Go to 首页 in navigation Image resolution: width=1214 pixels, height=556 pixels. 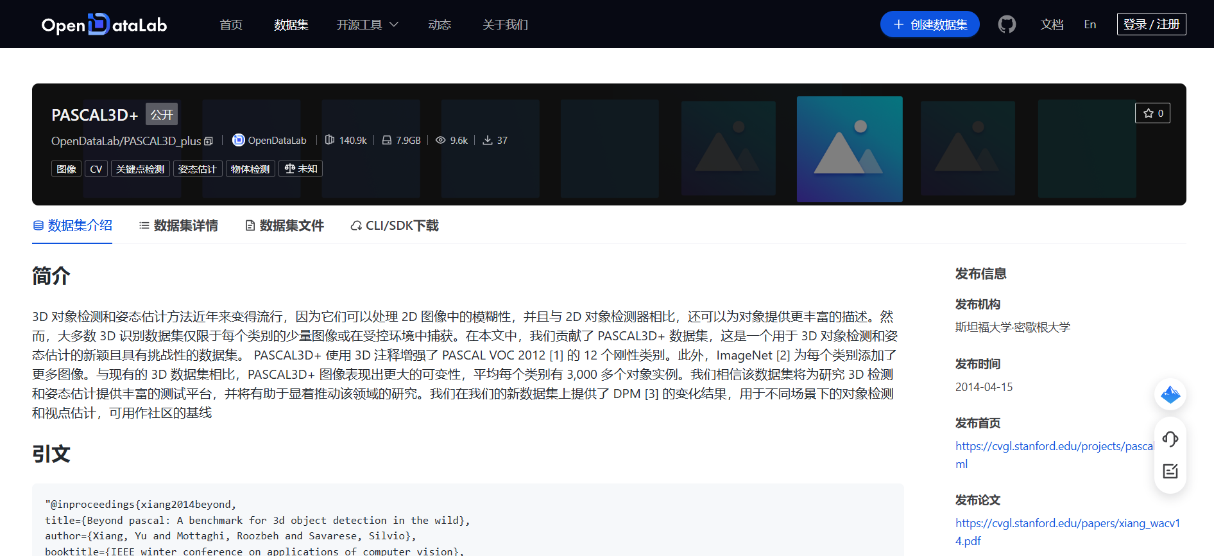[x=231, y=24]
